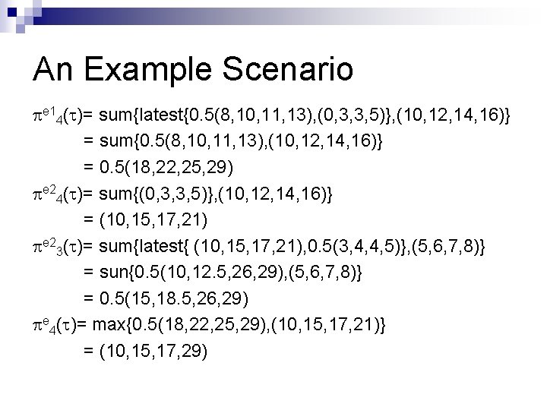
Task: Click first equation line starting with sum{latest{0.5(8,10,11,13)
Action: 271,115
